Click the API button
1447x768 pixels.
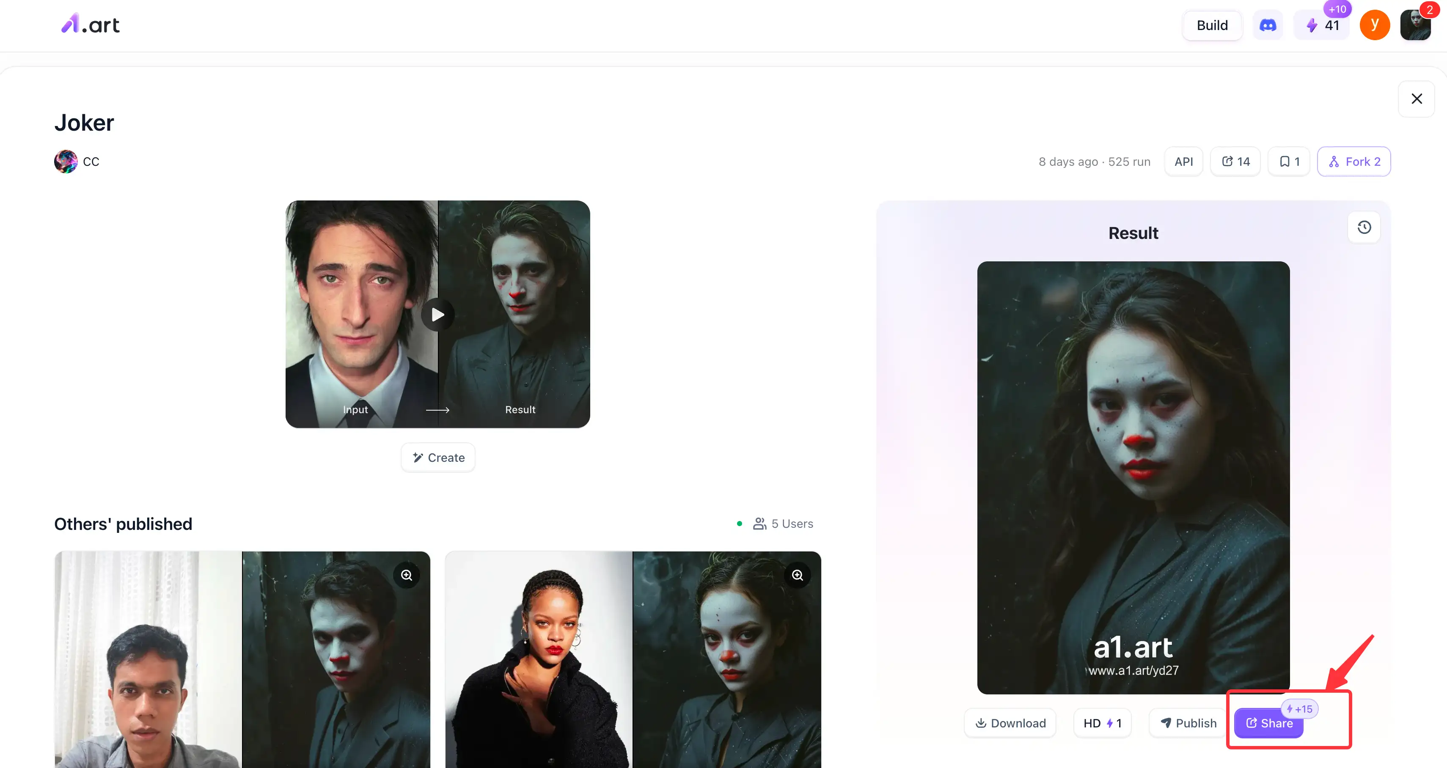tap(1183, 162)
